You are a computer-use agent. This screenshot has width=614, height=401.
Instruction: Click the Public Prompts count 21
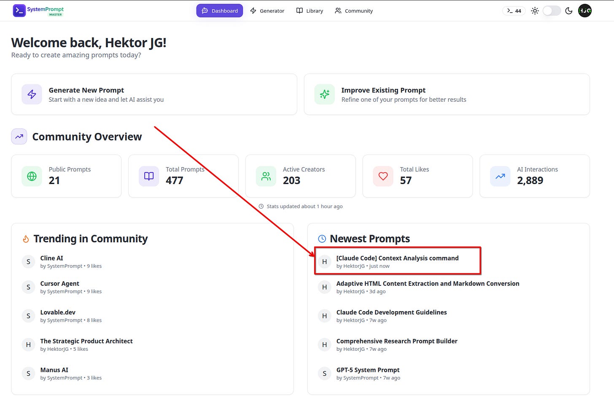click(54, 181)
